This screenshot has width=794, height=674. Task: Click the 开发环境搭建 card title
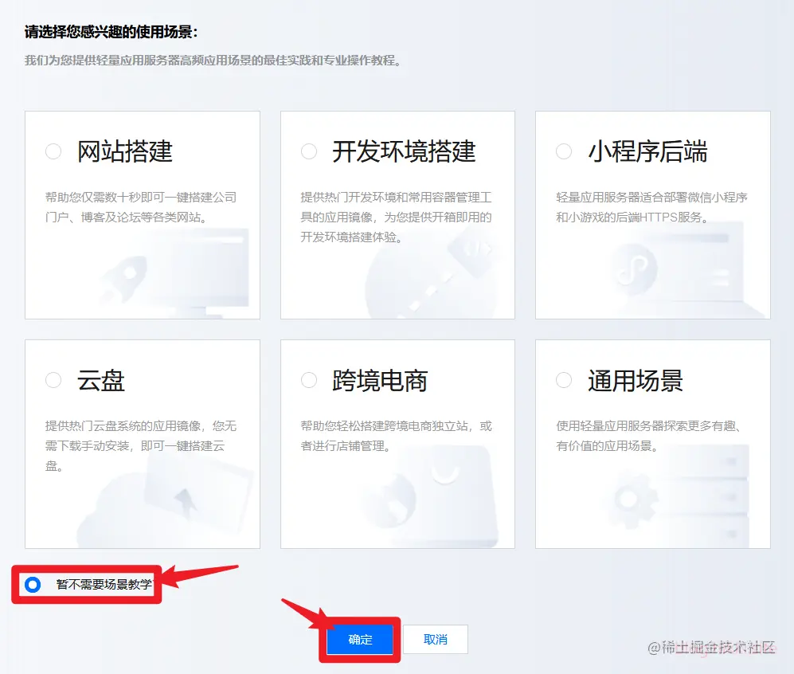(404, 151)
